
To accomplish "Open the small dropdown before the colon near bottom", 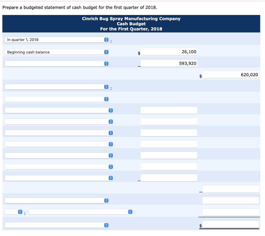I will click(x=14, y=212).
